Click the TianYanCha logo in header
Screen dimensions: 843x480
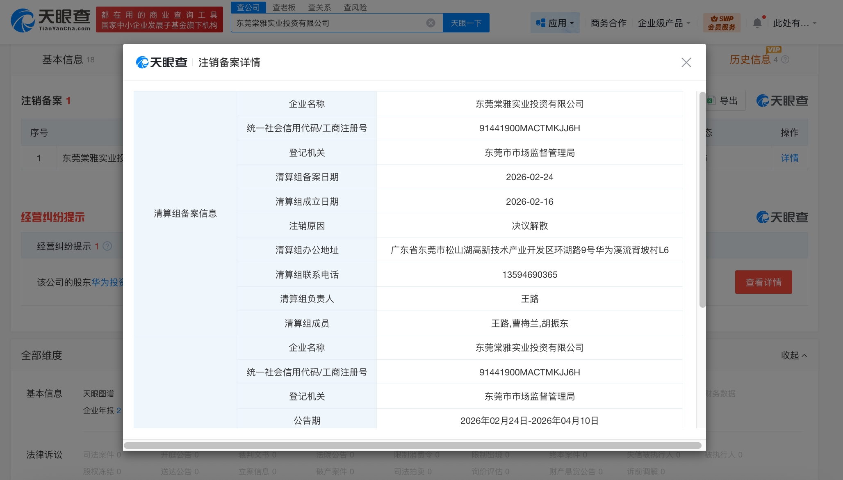tap(50, 20)
